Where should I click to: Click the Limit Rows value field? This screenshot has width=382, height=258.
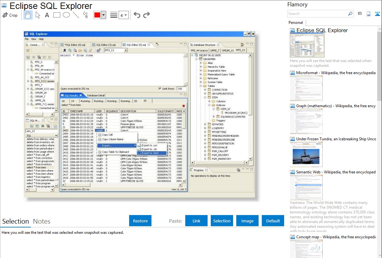181,88
